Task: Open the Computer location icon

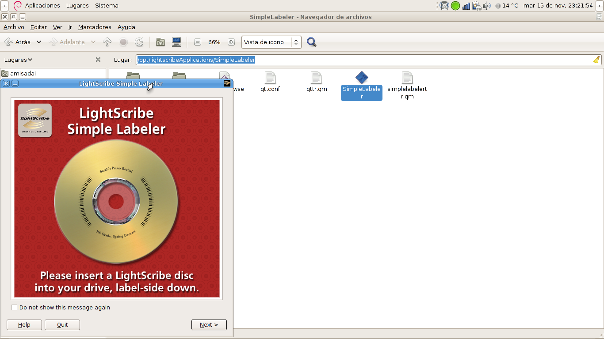Action: click(x=176, y=42)
